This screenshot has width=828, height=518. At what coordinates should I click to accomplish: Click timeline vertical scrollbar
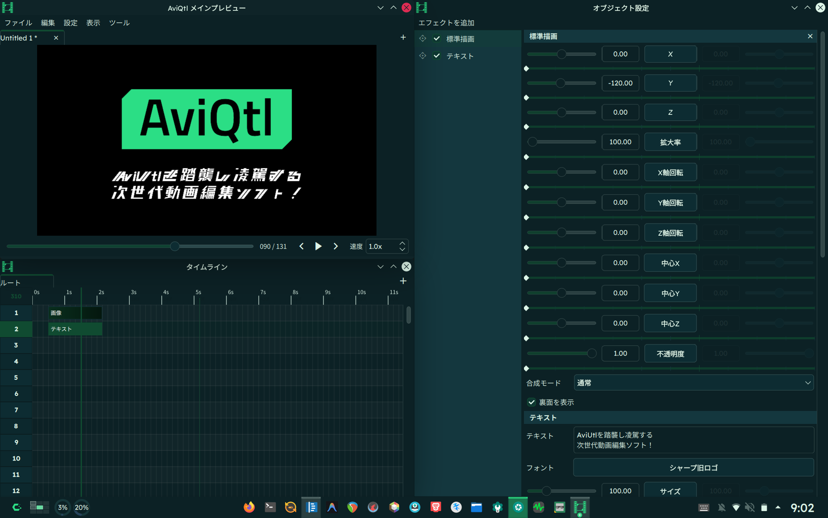coord(408,315)
